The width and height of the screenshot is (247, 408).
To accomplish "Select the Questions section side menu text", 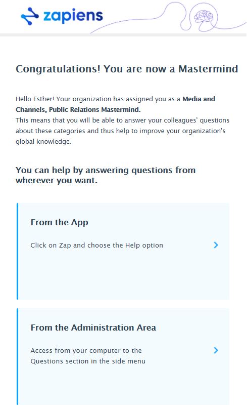I will coord(88,361).
